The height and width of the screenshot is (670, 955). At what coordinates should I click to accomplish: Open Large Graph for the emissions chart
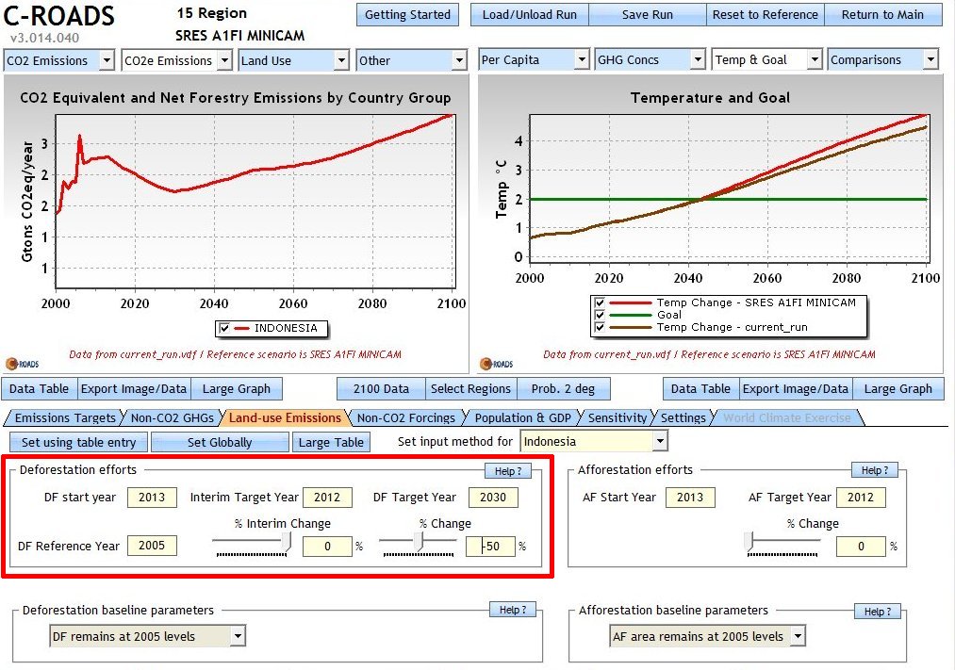(237, 389)
